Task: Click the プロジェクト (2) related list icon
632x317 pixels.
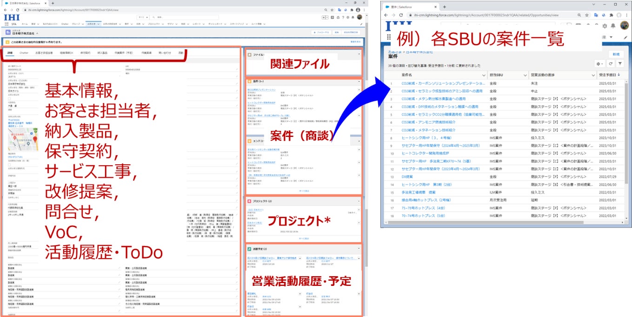Action: [250, 201]
